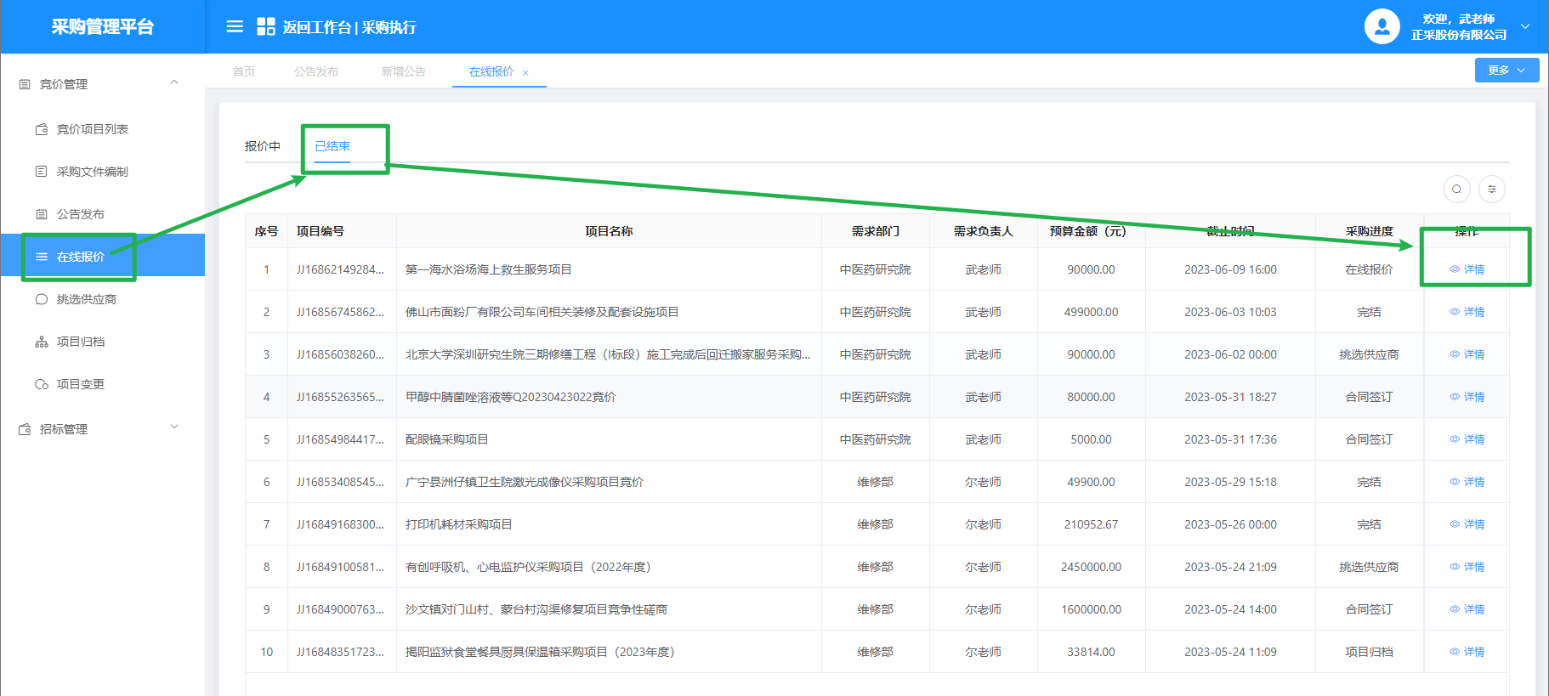Open 详情 for 配眼镜采购项目 row
The width and height of the screenshot is (1549, 696).
[1467, 439]
